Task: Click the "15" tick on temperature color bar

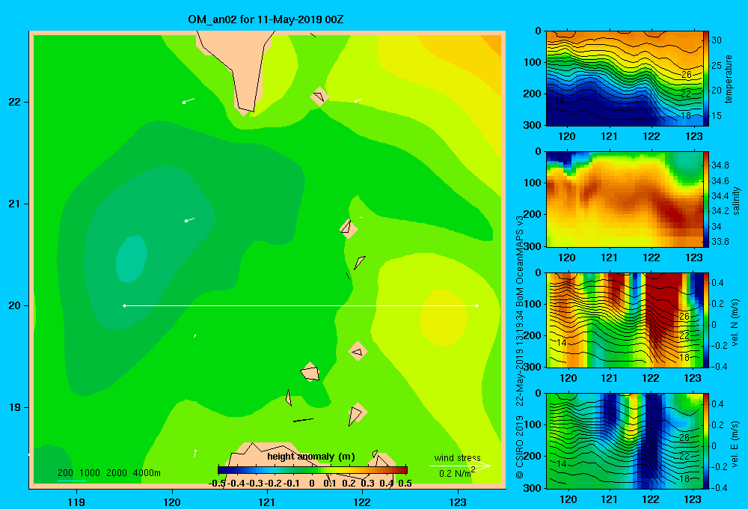Action: [717, 116]
